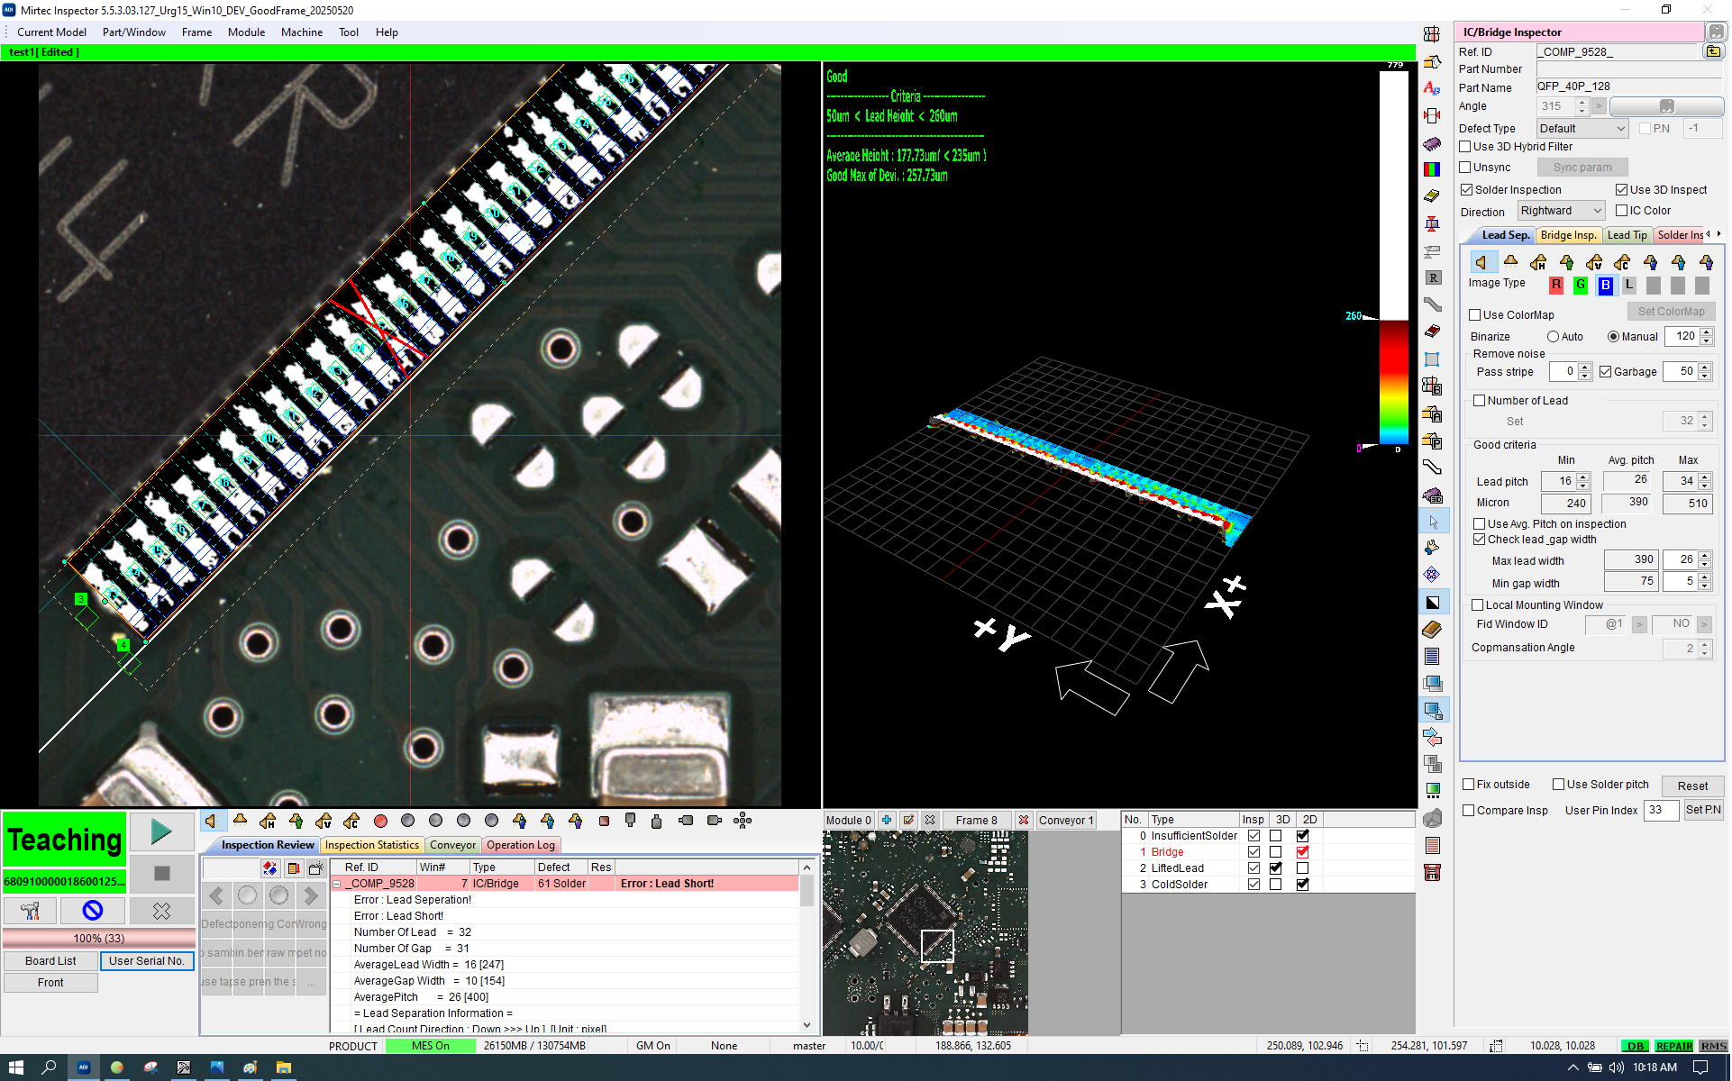Image resolution: width=1732 pixels, height=1081 pixels.
Task: Collapse the _COMP_9528 row in Inspection Review
Action: pyautogui.click(x=337, y=884)
